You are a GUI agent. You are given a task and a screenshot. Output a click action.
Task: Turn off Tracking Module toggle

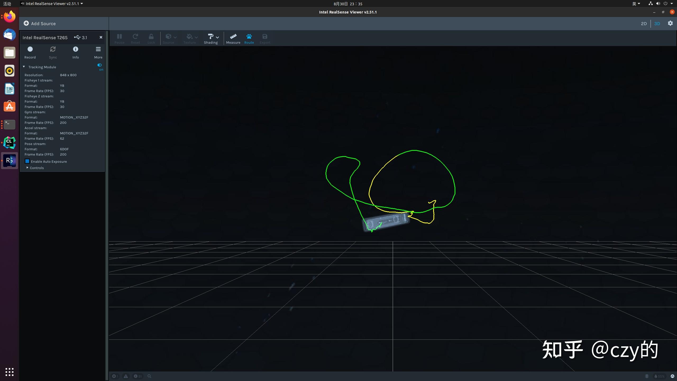click(99, 65)
